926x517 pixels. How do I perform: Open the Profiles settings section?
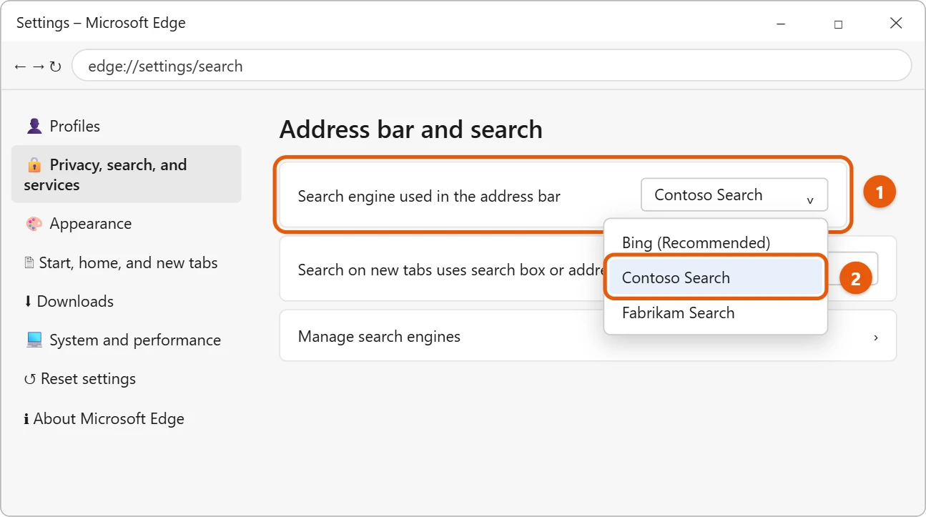coord(126,127)
